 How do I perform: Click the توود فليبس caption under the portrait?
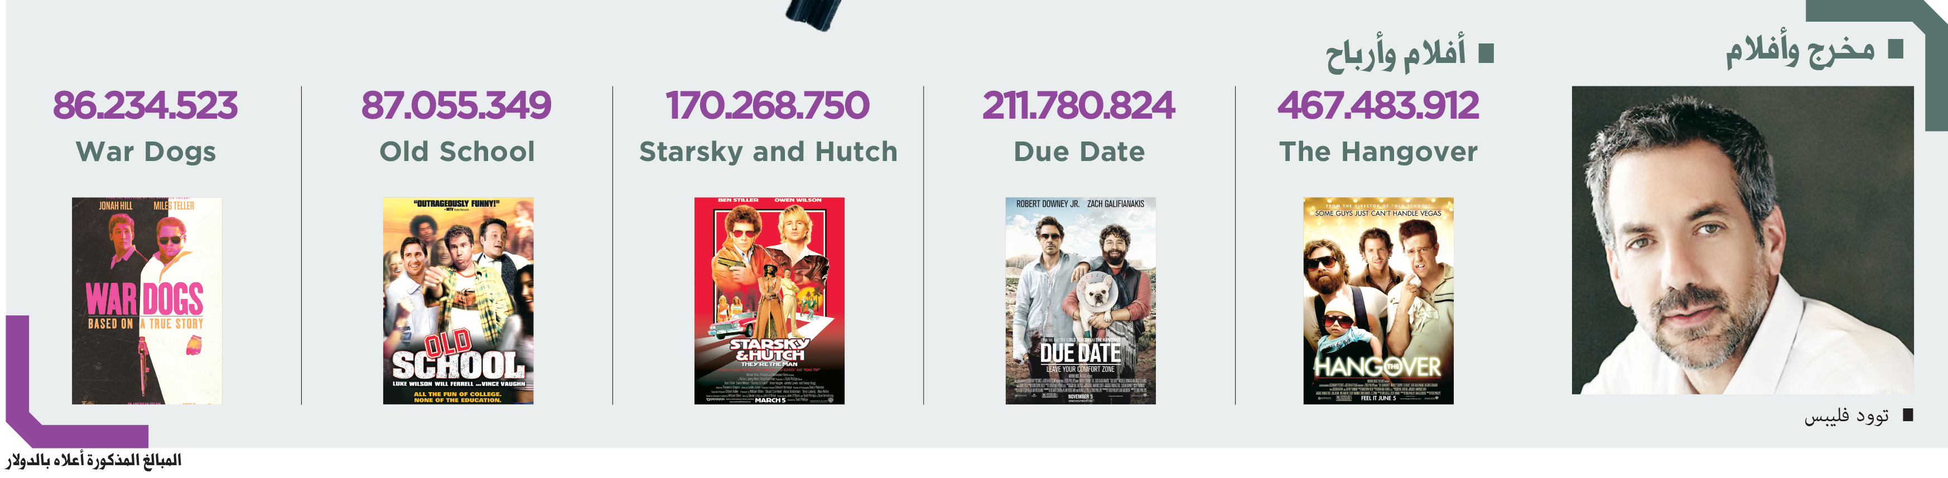[1846, 416]
